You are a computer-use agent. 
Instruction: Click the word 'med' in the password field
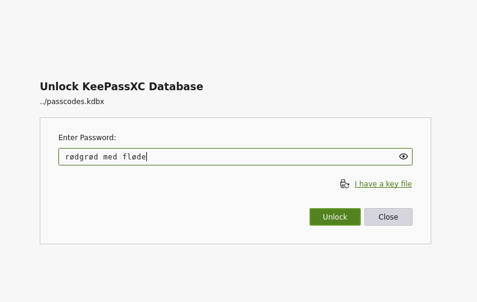click(110, 157)
